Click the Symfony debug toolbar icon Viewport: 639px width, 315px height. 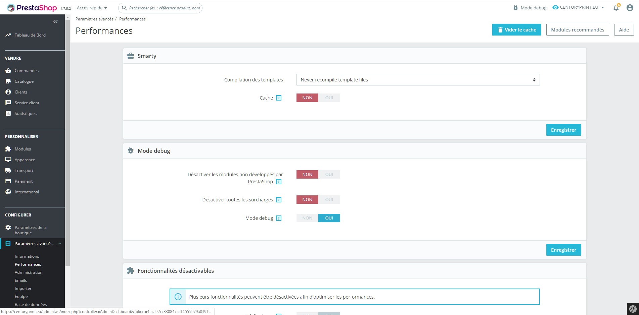[633, 309]
